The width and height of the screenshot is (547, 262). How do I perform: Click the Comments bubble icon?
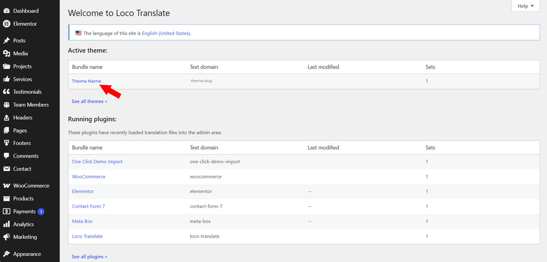point(7,156)
